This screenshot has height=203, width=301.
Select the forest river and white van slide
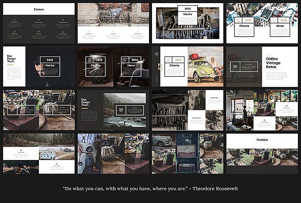pos(39,154)
